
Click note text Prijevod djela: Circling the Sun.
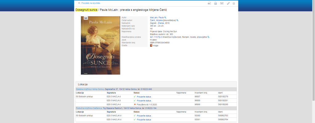(164, 31)
